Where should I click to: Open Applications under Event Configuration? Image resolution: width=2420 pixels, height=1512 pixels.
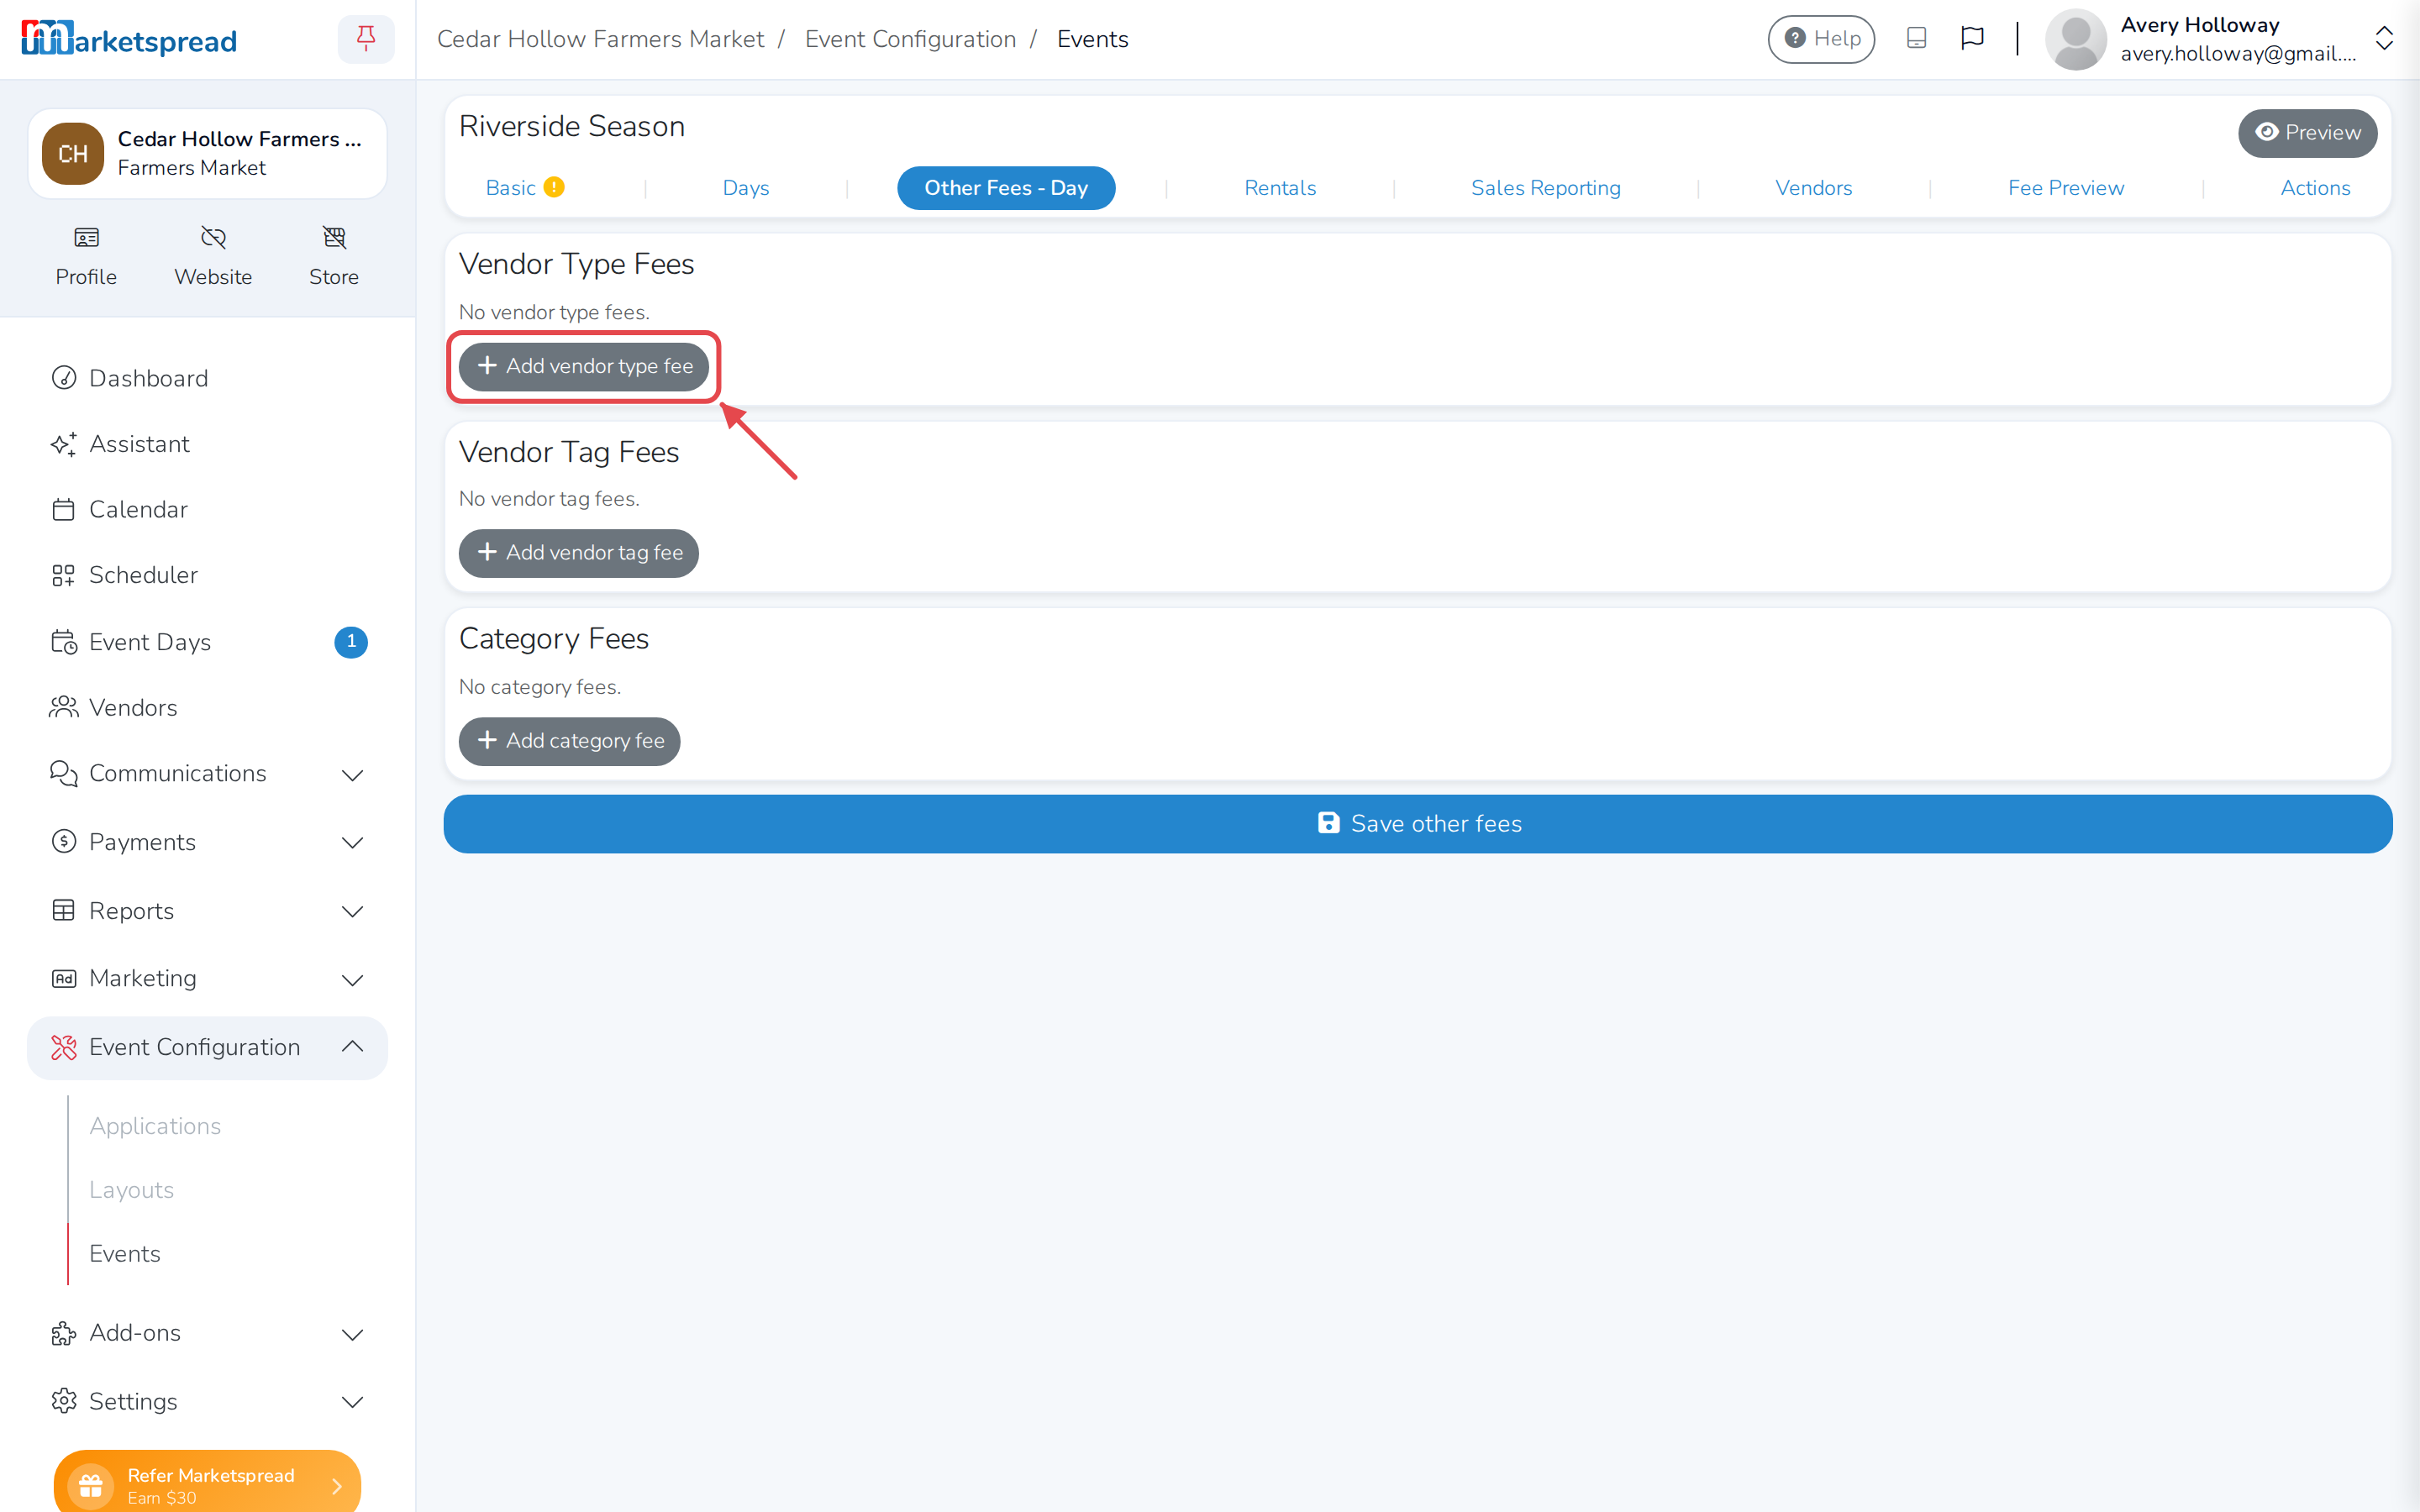155,1126
